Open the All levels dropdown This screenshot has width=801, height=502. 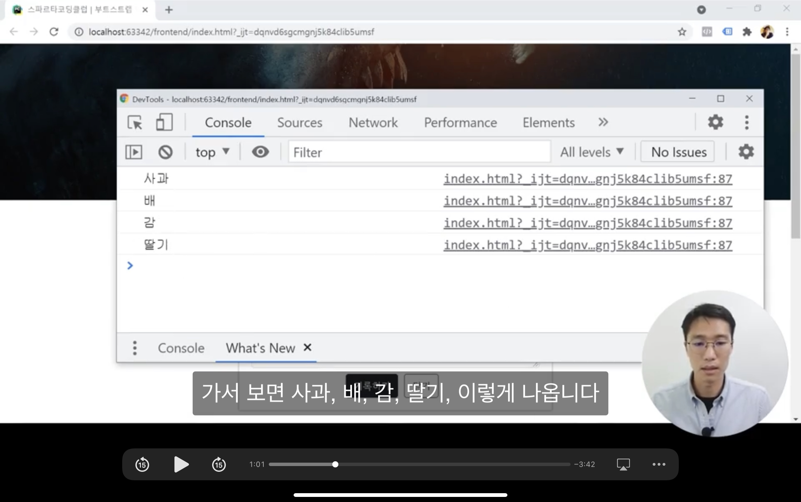[592, 152]
